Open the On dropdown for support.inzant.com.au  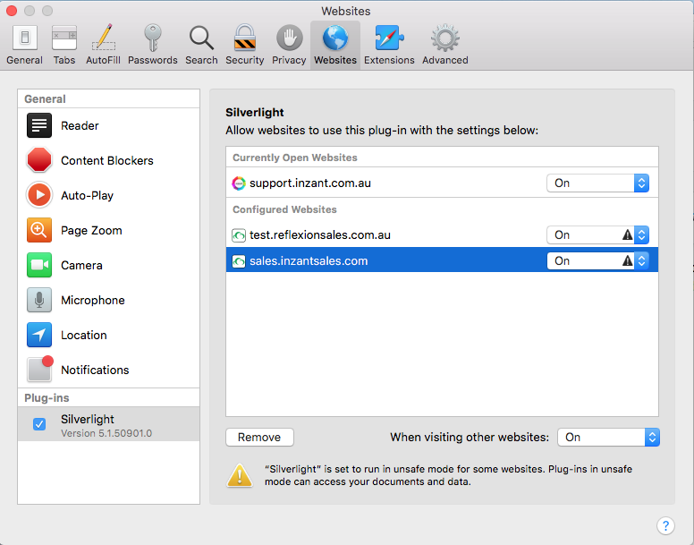598,183
